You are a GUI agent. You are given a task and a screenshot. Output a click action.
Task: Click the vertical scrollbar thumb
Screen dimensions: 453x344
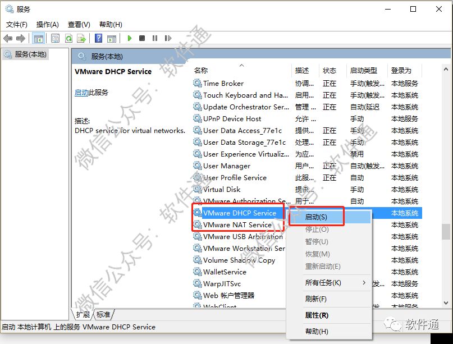(x=446, y=232)
